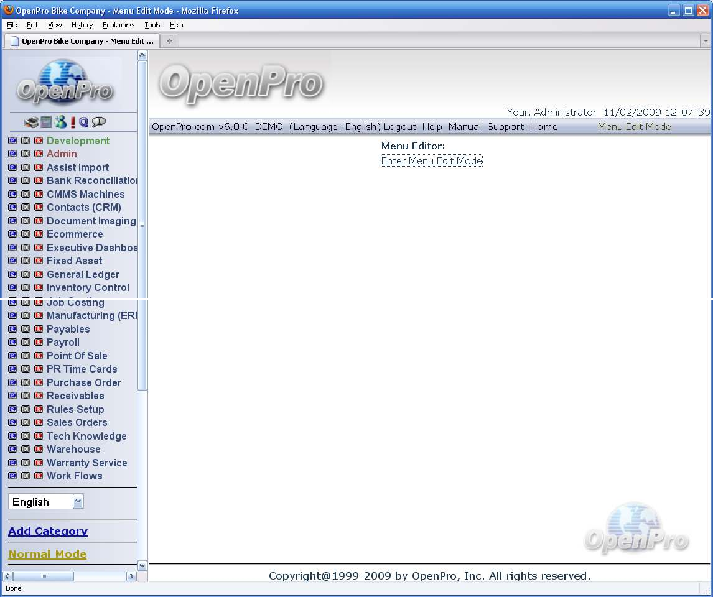Expand the Inventory Control category

[88, 288]
